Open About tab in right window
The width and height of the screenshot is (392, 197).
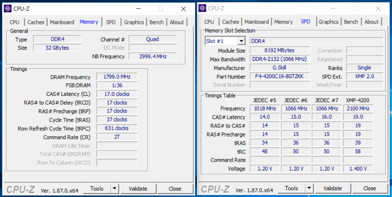tap(372, 22)
